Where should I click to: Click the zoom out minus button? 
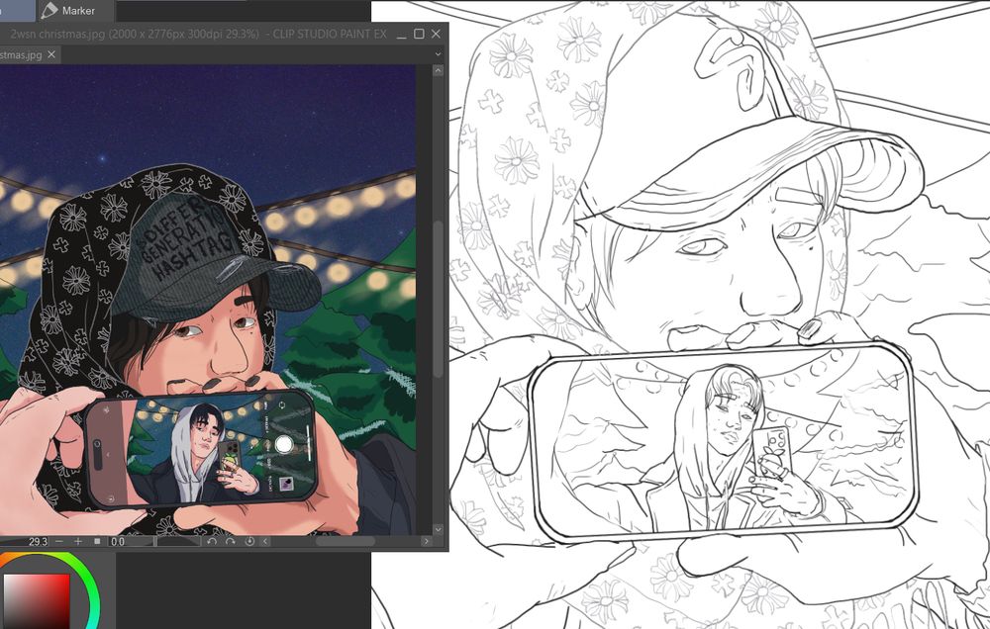coord(59,541)
